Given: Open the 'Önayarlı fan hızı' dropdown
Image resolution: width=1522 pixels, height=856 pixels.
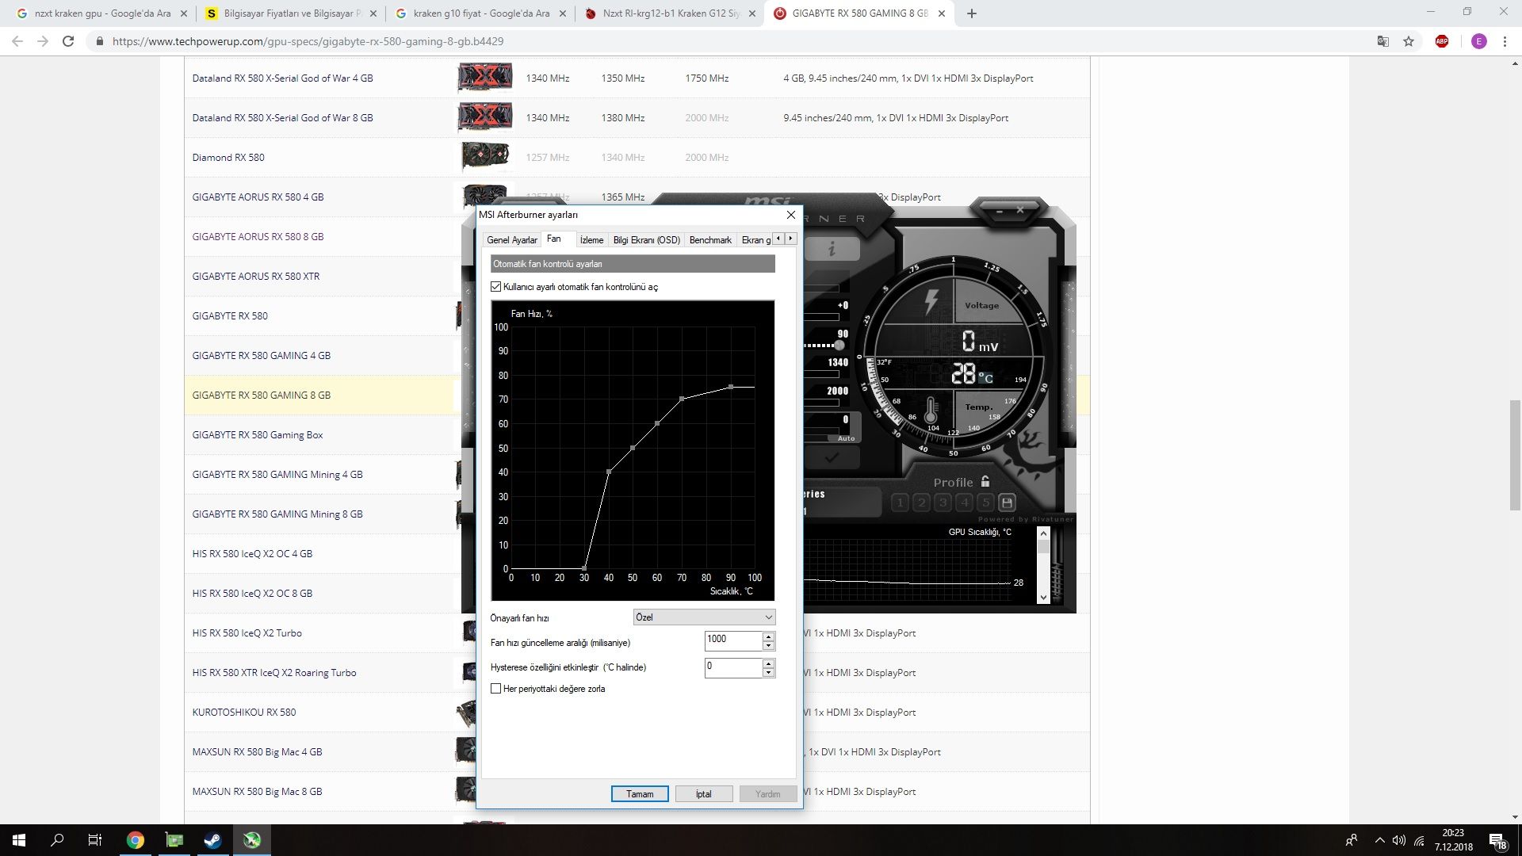Looking at the screenshot, I should (703, 617).
